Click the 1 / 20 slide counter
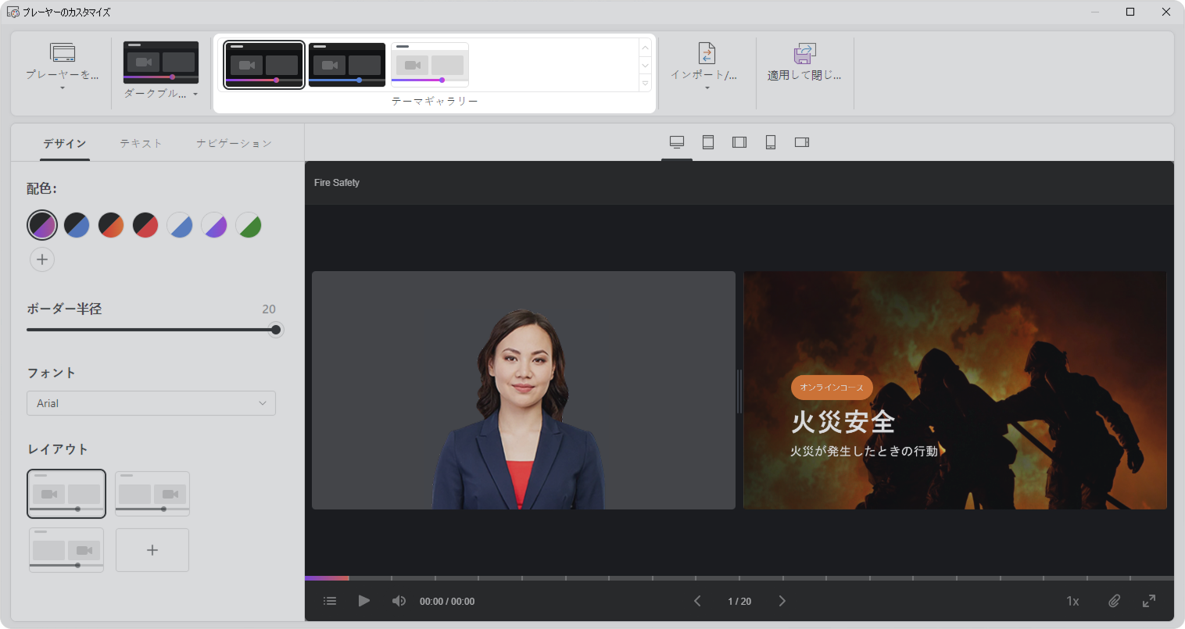1185x629 pixels. [739, 602]
